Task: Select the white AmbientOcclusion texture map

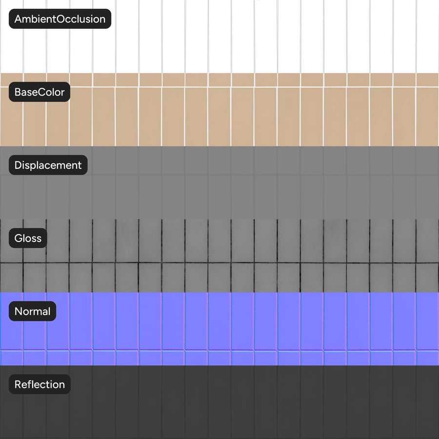Action: (x=219, y=37)
